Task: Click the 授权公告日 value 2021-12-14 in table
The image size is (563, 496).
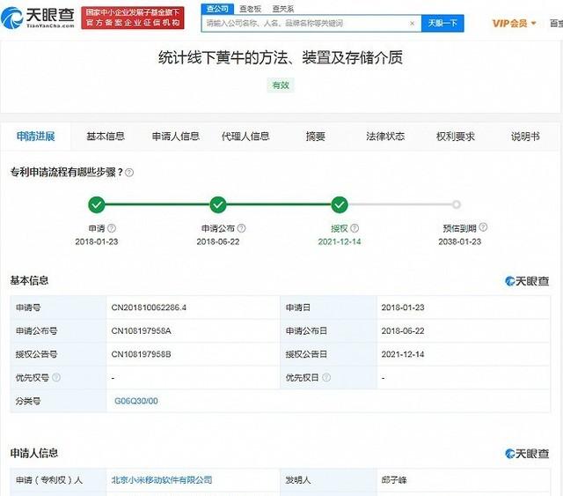Action: pyautogui.click(x=403, y=354)
